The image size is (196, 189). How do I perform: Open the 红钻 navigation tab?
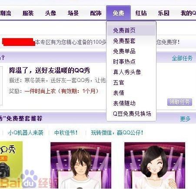[141, 13]
